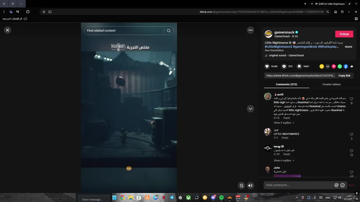Open the browser extensions puzzle icon
Image resolution: width=360 pixels, height=202 pixels.
pyautogui.click(x=28, y=12)
